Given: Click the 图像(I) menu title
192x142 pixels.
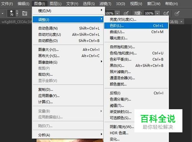Looking at the screenshot, I should tap(40, 3).
